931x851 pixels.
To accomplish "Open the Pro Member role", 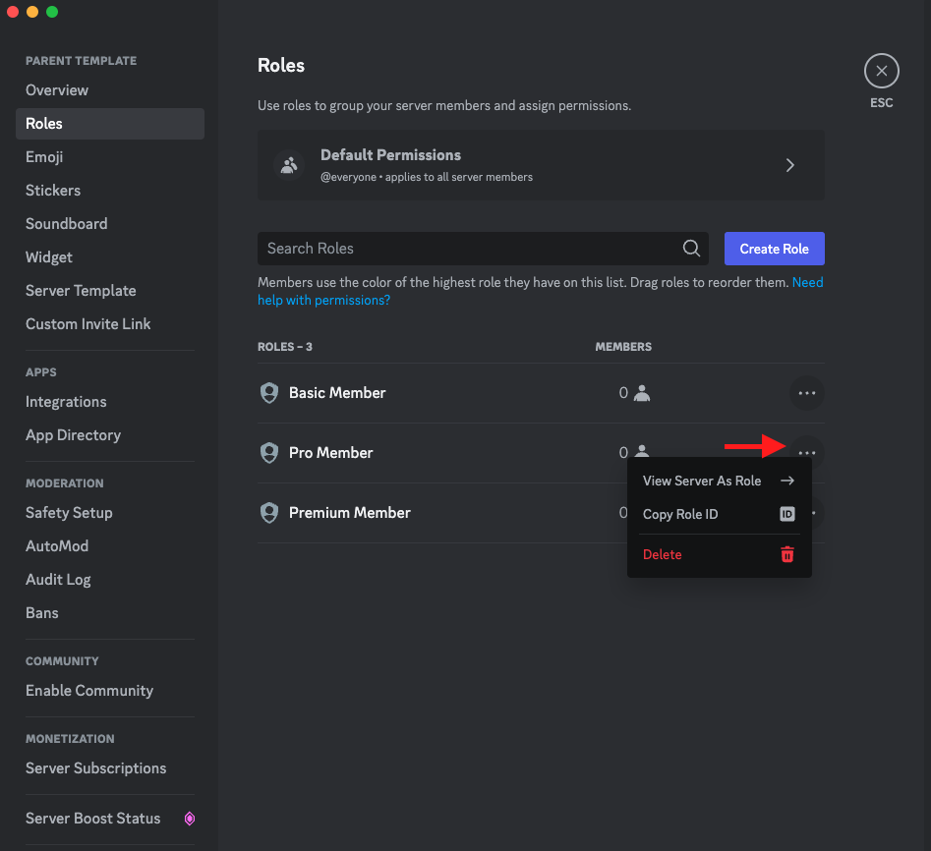I will click(331, 453).
